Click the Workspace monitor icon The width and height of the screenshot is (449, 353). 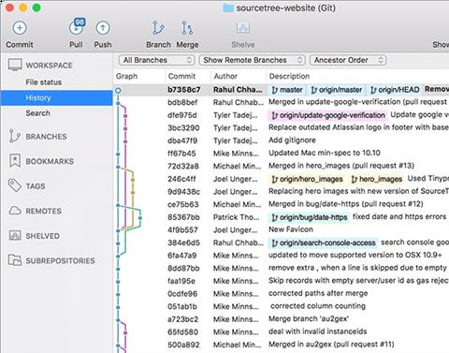(x=15, y=65)
